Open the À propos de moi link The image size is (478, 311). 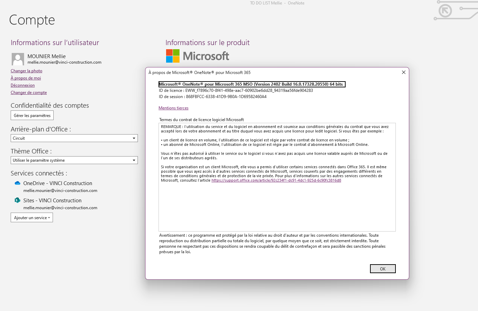pos(26,78)
